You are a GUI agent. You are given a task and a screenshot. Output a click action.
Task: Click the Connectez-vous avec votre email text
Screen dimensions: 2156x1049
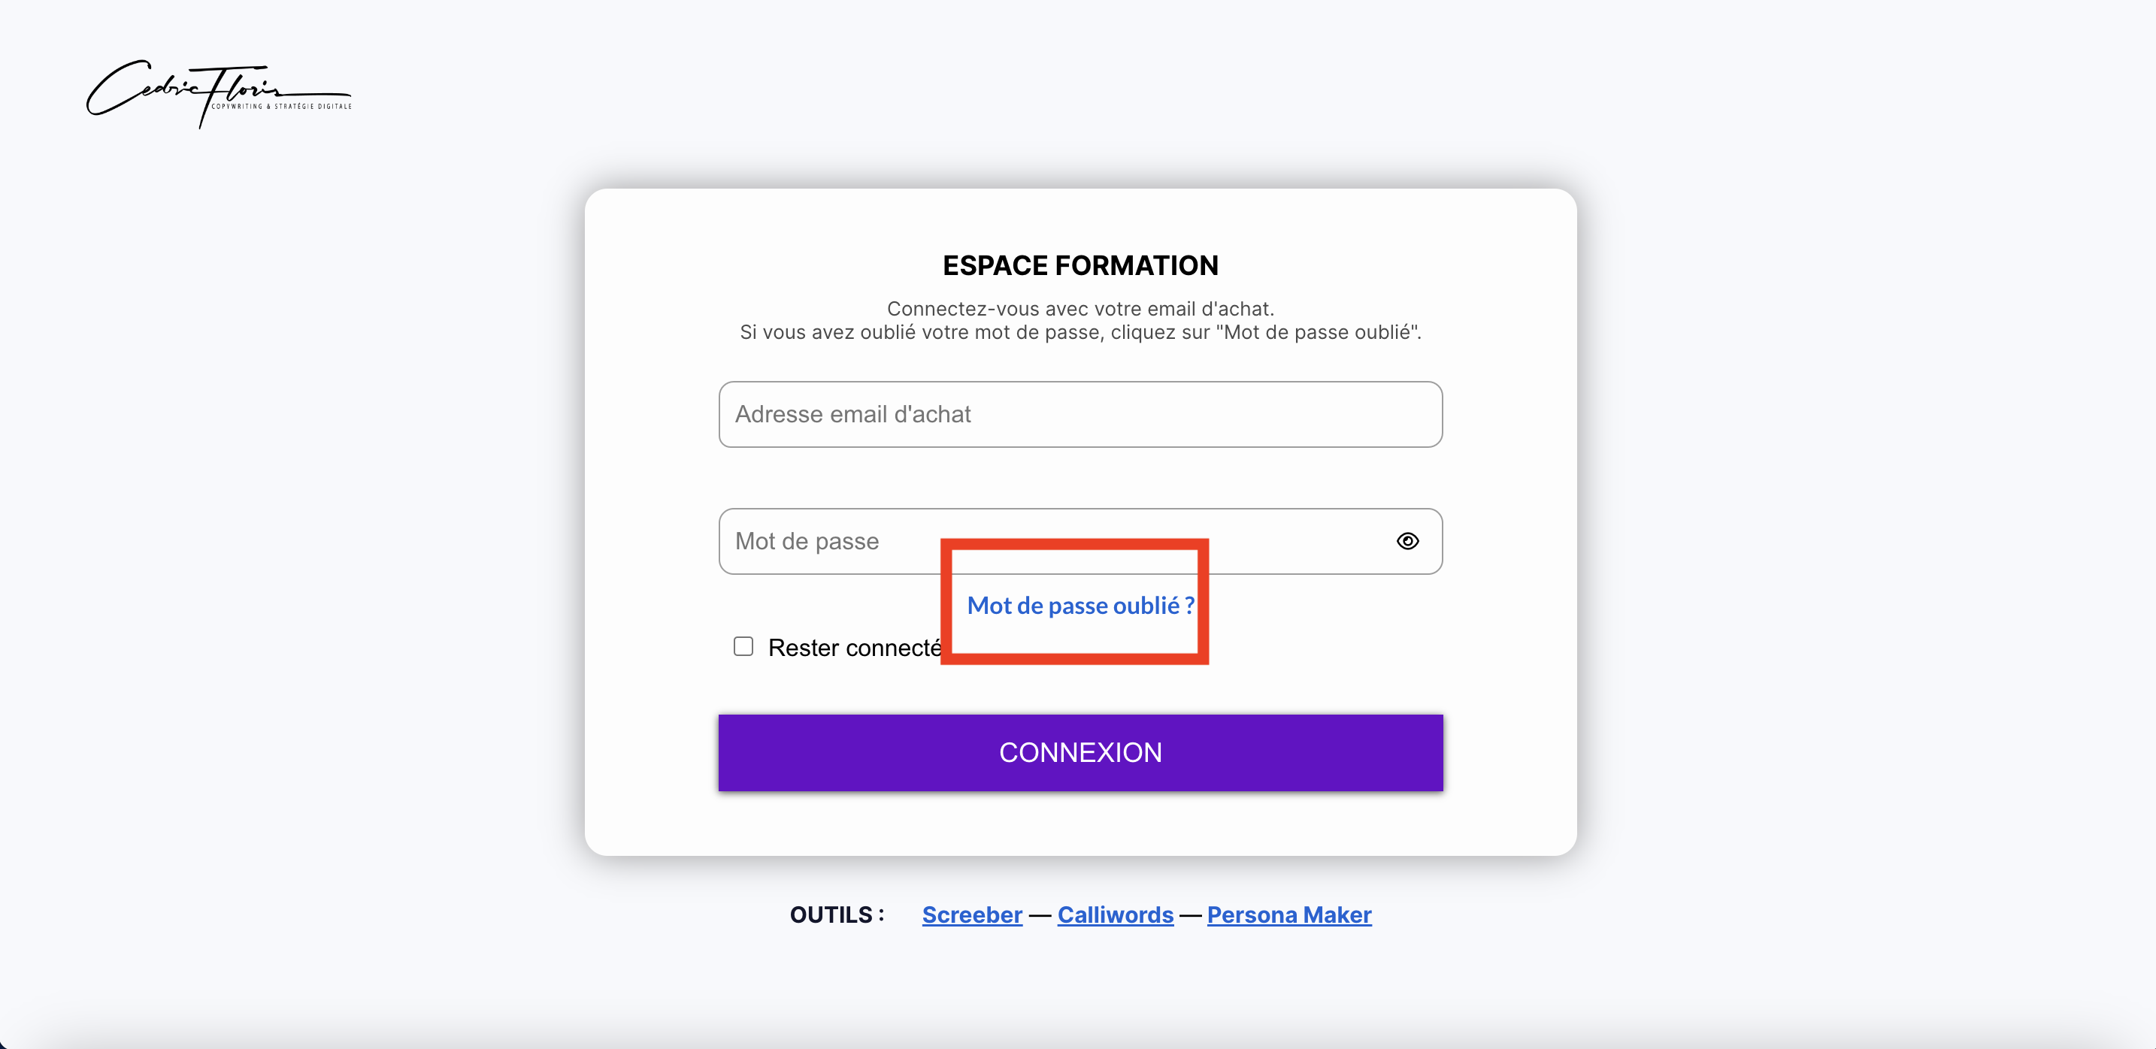pos(1080,309)
